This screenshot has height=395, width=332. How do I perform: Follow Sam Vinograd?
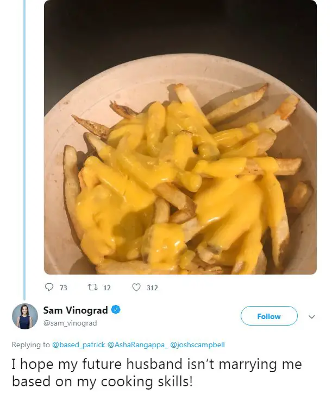[x=269, y=316]
